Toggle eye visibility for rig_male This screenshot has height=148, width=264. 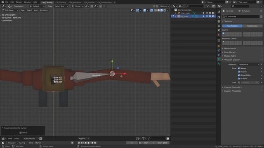coord(207,16)
